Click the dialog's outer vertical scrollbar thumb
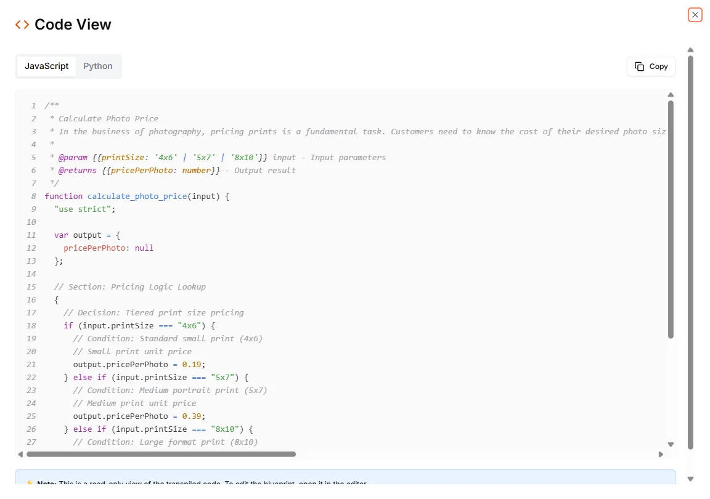The height and width of the screenshot is (499, 710). [x=690, y=252]
